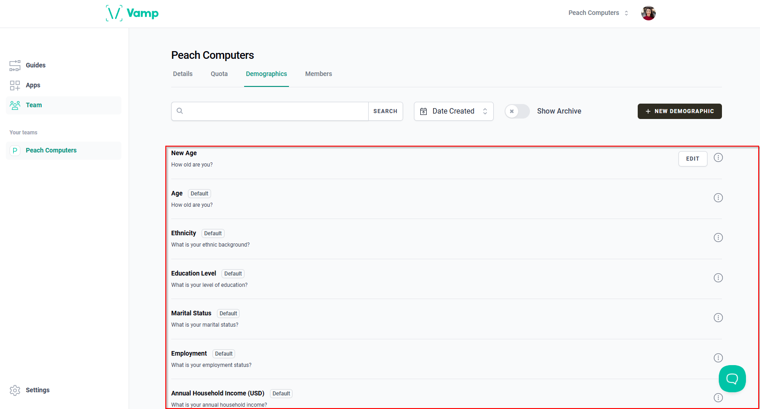Viewport: 760px width, 409px height.
Task: Click the Vamp logo
Action: point(132,13)
